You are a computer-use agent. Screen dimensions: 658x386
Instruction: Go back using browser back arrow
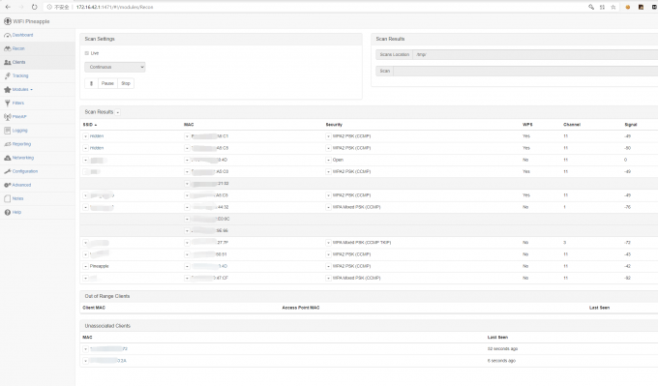click(8, 7)
